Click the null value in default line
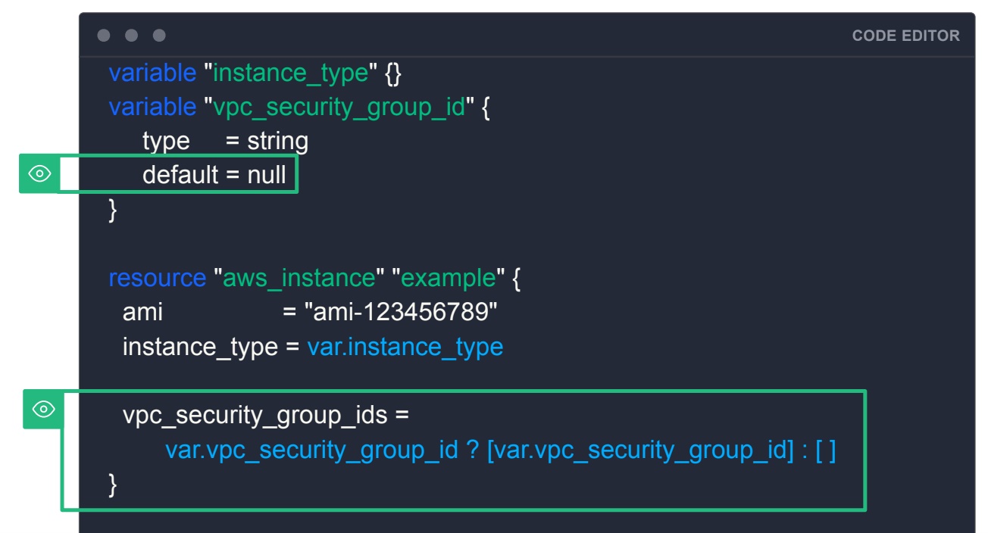Screen dimensions: 988x533 click(267, 175)
